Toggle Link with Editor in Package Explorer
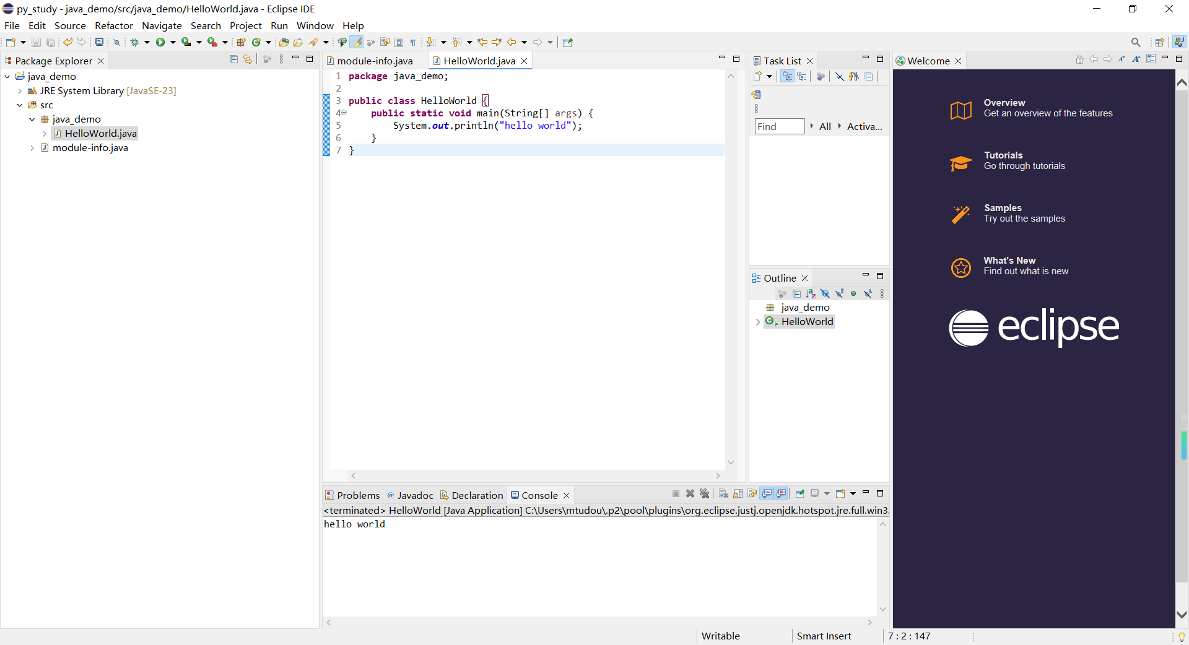 point(248,59)
